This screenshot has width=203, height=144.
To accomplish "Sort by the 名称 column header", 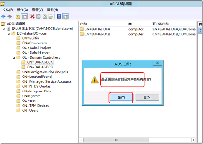I will click(x=103, y=24).
